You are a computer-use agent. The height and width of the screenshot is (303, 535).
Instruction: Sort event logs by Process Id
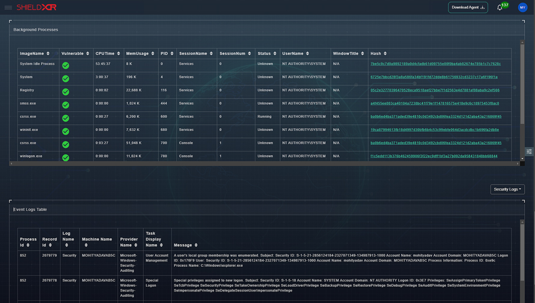point(28,245)
